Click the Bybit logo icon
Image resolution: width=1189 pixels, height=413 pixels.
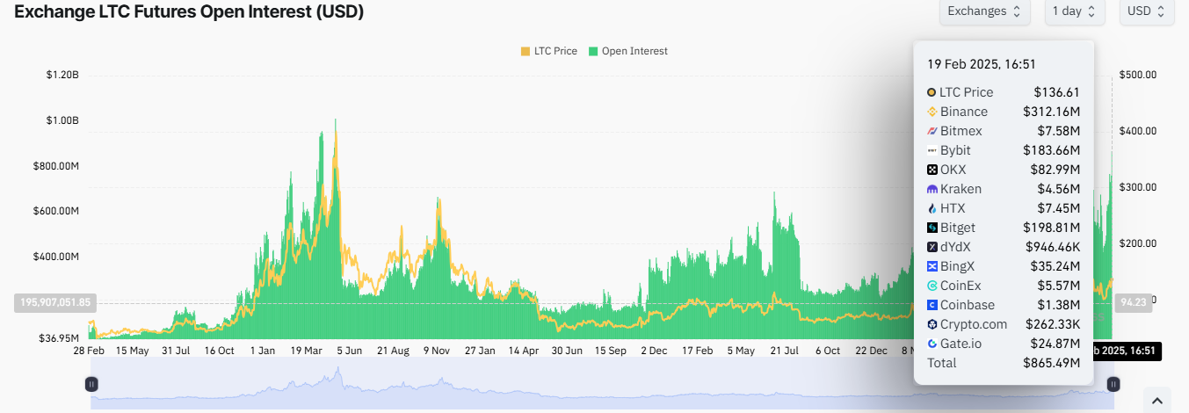(x=932, y=150)
